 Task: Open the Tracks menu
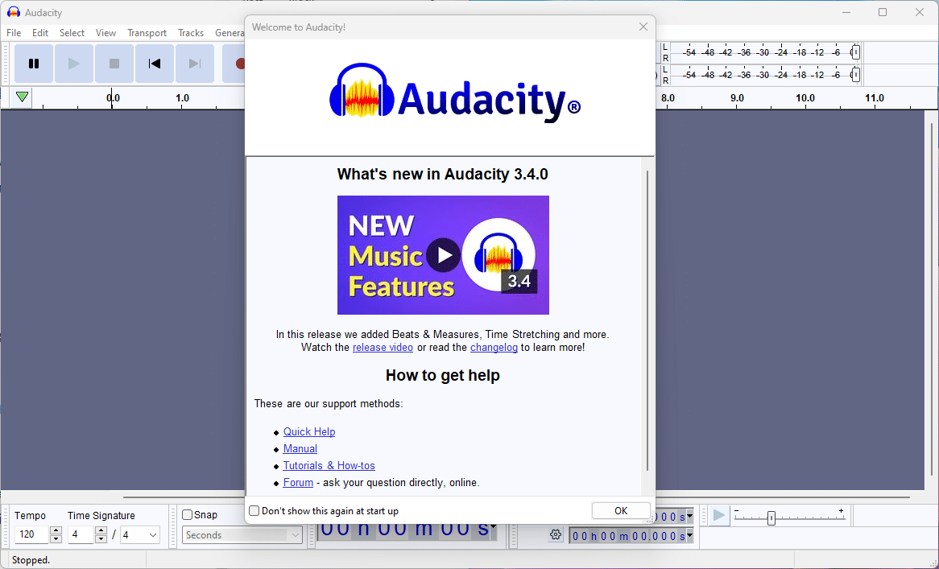191,33
